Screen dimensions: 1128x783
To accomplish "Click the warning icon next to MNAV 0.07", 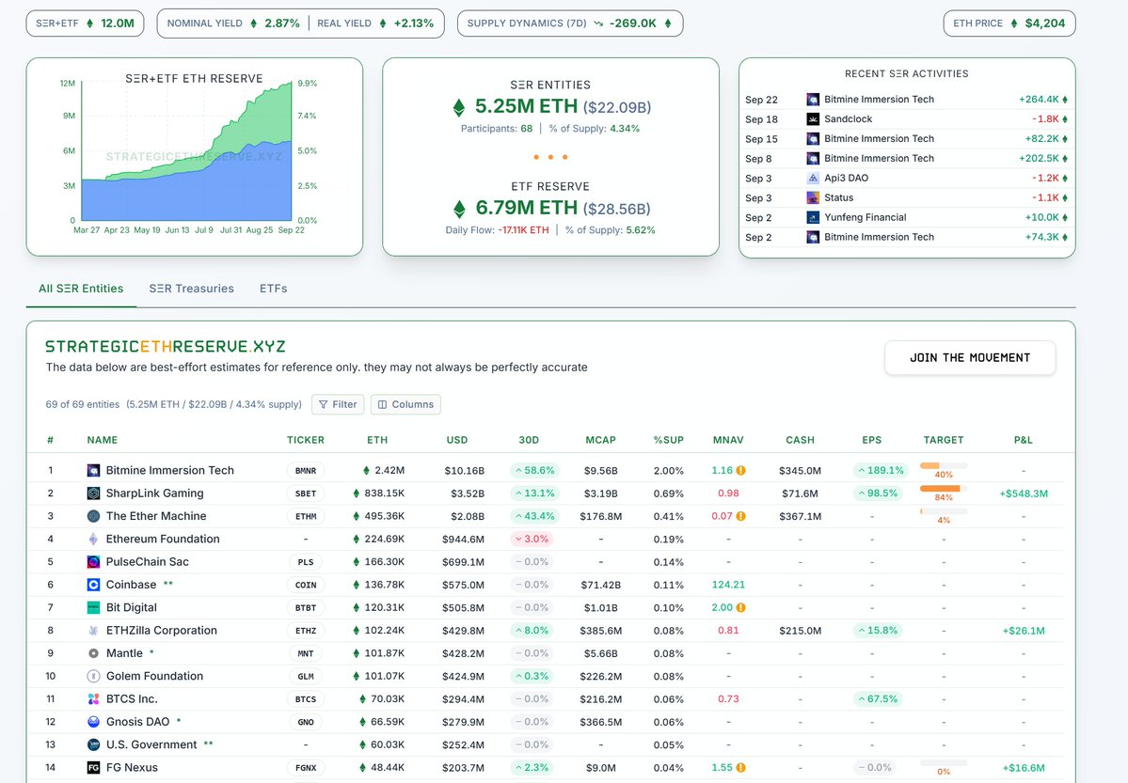I will (741, 516).
